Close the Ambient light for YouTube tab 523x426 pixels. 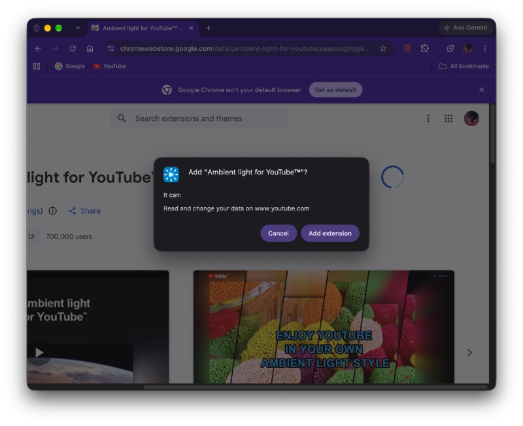click(x=191, y=28)
